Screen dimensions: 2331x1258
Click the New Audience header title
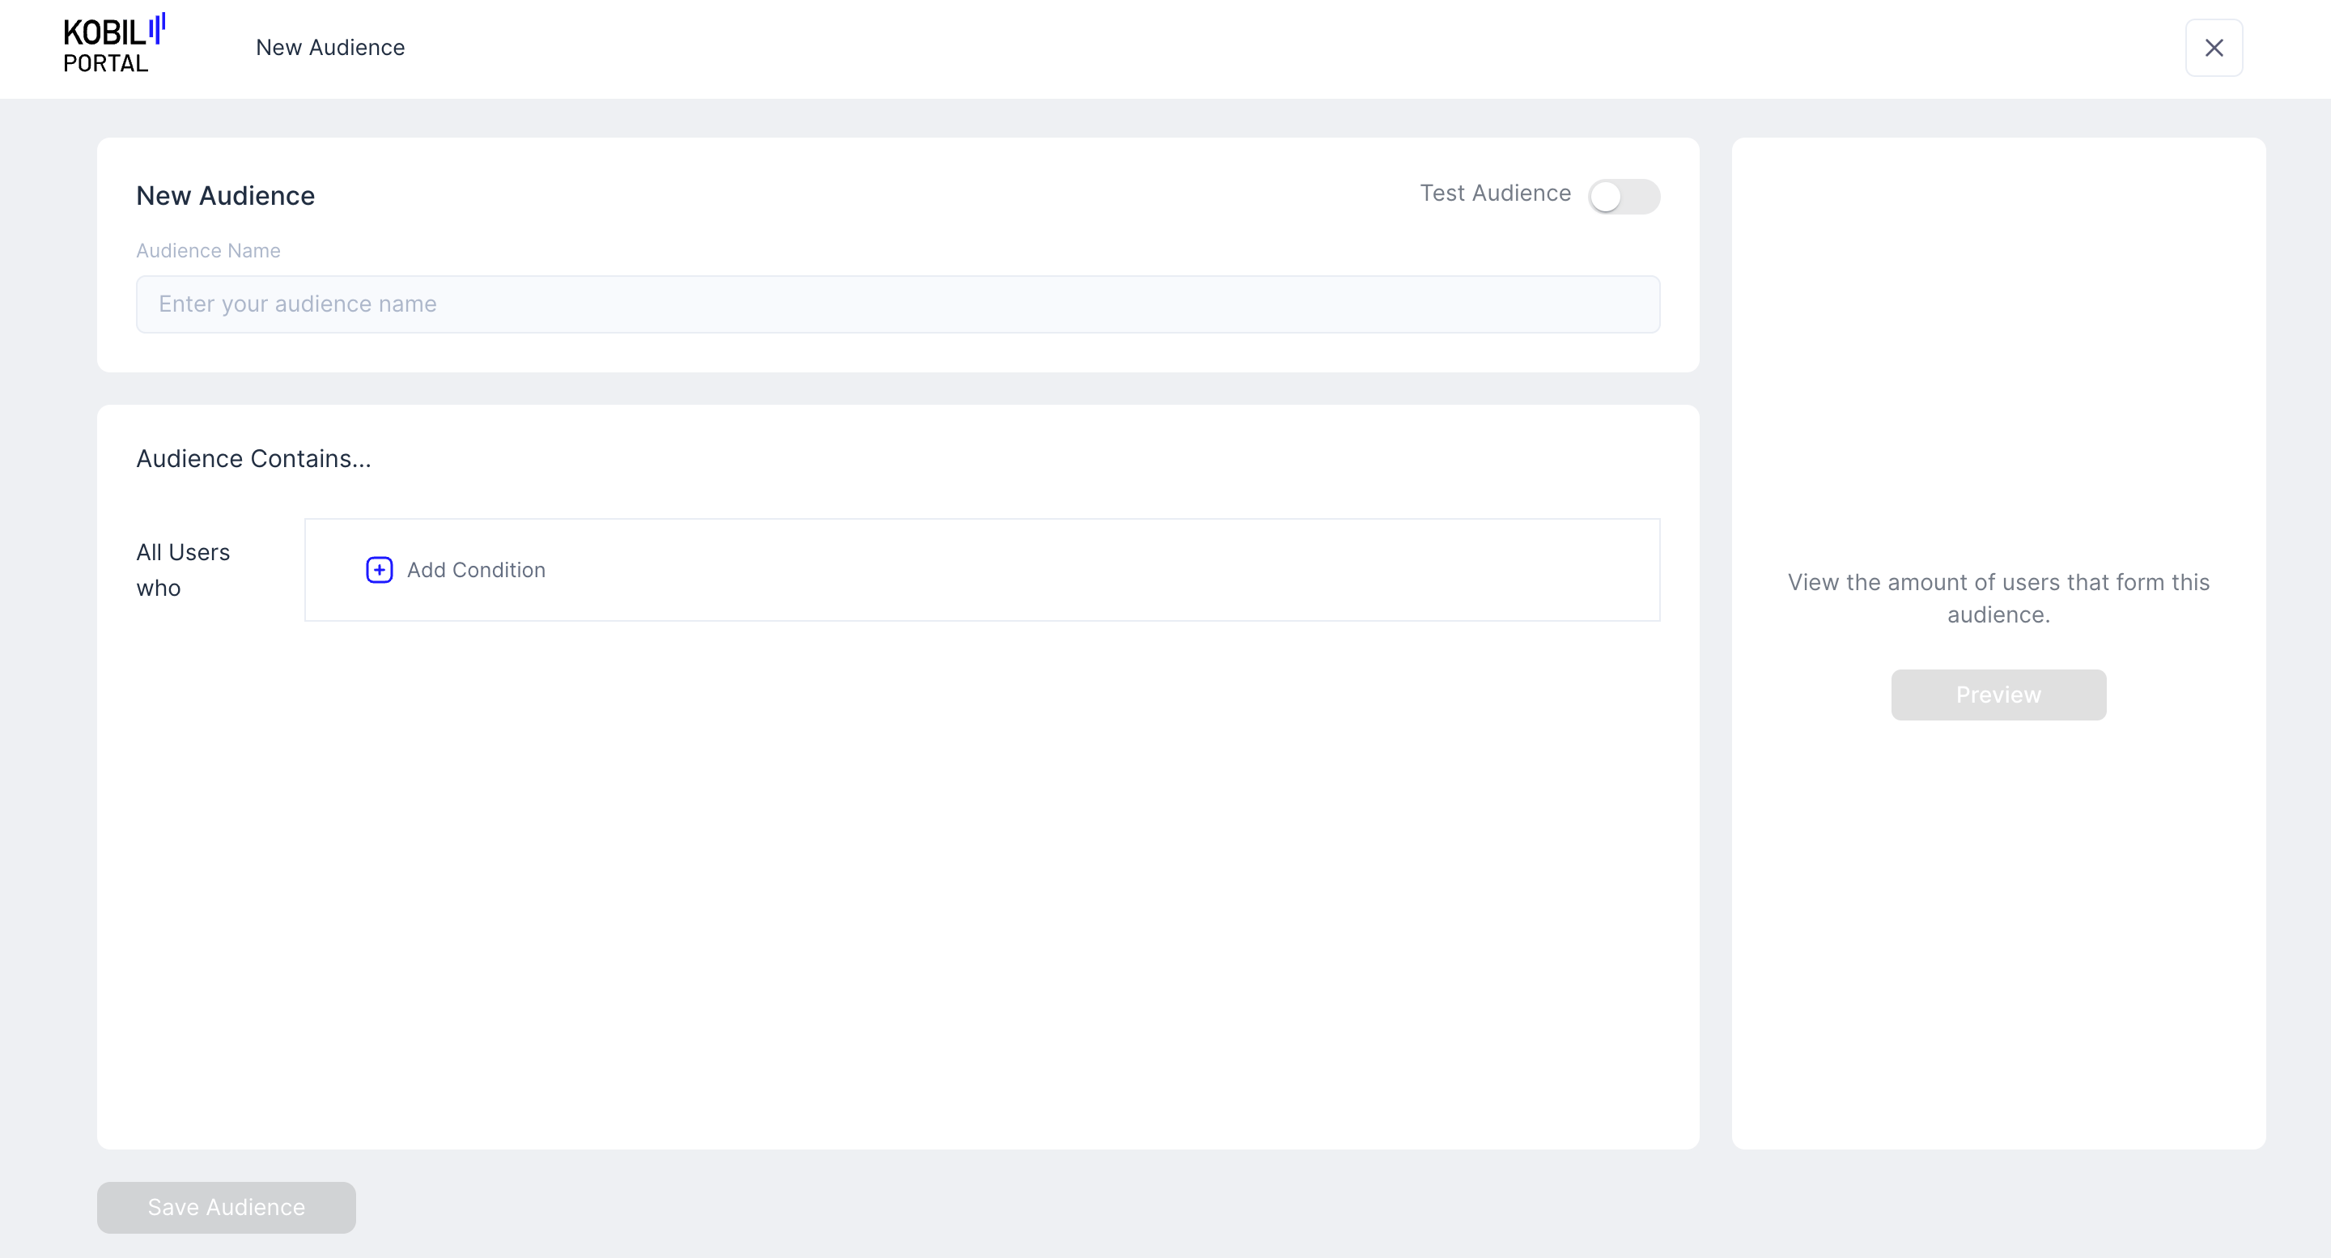(x=225, y=195)
